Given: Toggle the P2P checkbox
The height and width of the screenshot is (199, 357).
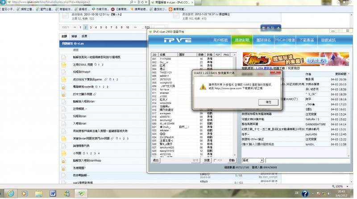Looking at the screenshot, I should (215, 160).
